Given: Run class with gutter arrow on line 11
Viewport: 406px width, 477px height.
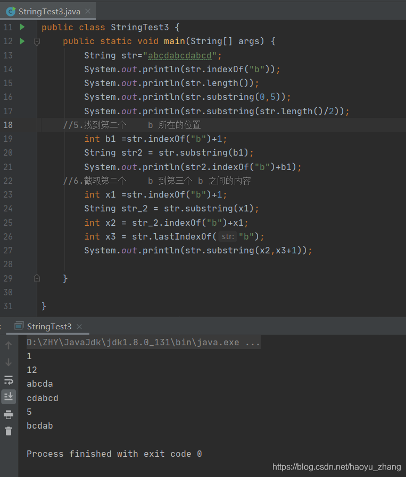Looking at the screenshot, I should pos(22,27).
